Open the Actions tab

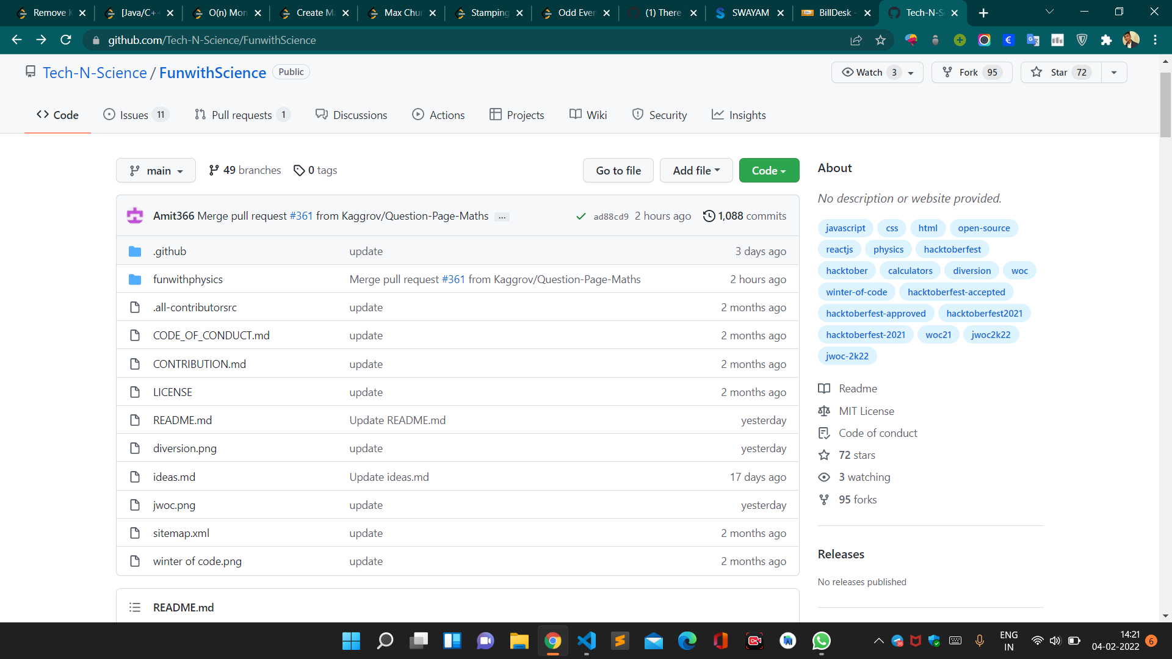pyautogui.click(x=438, y=115)
